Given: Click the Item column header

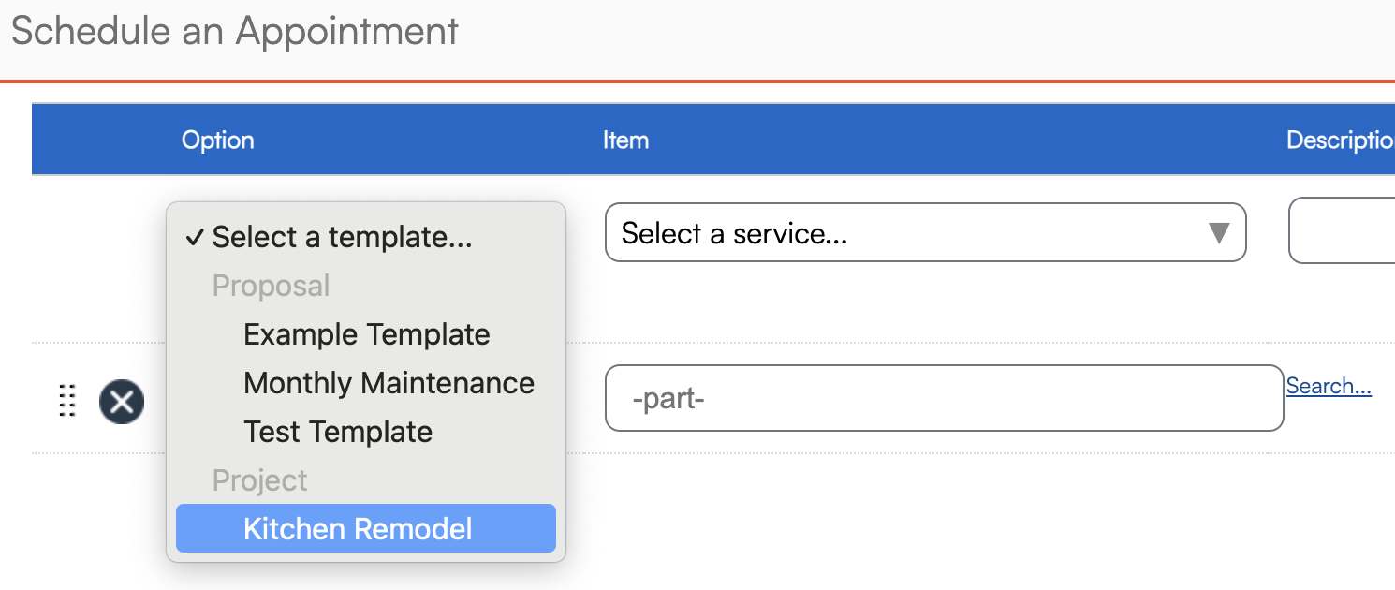Looking at the screenshot, I should click(x=625, y=140).
